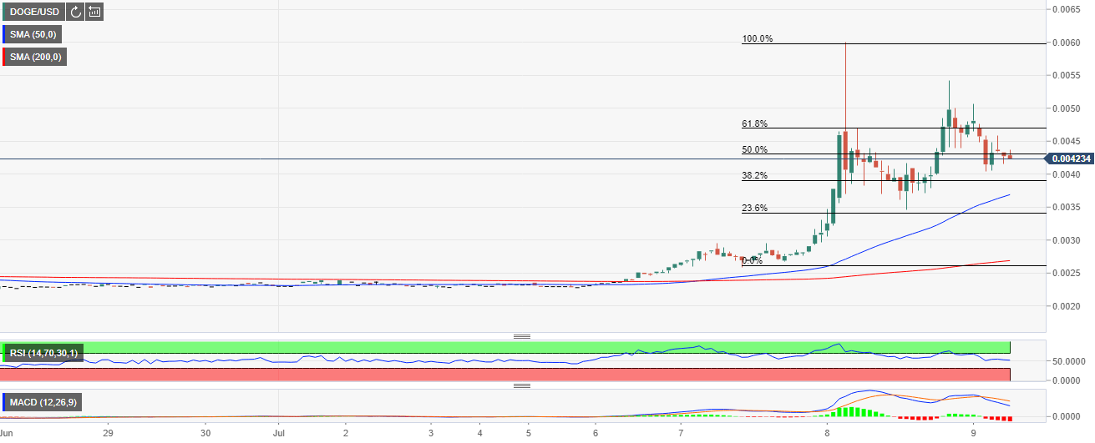Click the pane divider handle above MACD
This screenshot has height=443, width=1095.
pyautogui.click(x=522, y=385)
